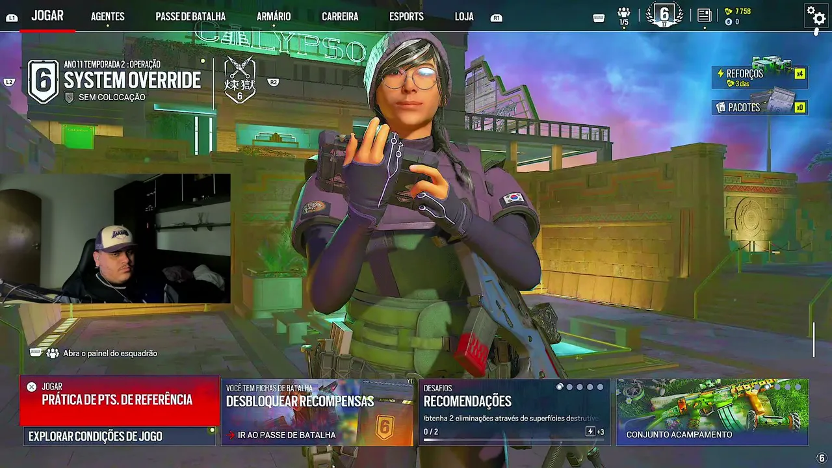Open the news feed icon
The height and width of the screenshot is (468, 832).
click(x=704, y=16)
